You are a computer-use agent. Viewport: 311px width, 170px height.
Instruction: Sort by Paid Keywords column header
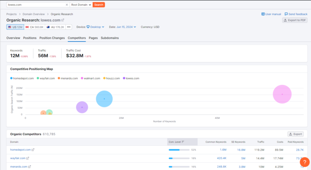click(296, 142)
